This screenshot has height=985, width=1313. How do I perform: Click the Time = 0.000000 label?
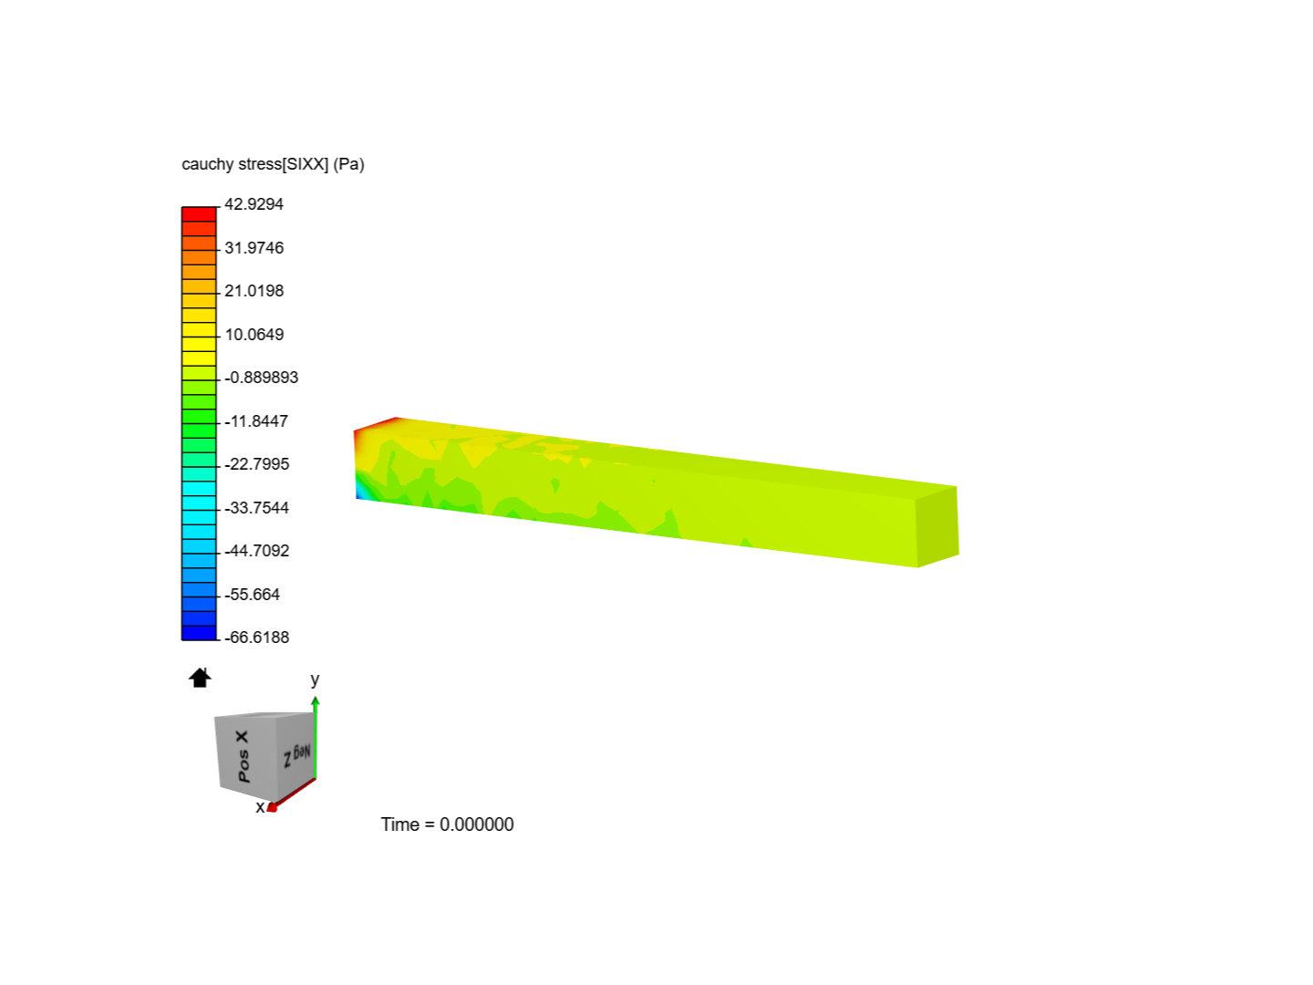(447, 824)
